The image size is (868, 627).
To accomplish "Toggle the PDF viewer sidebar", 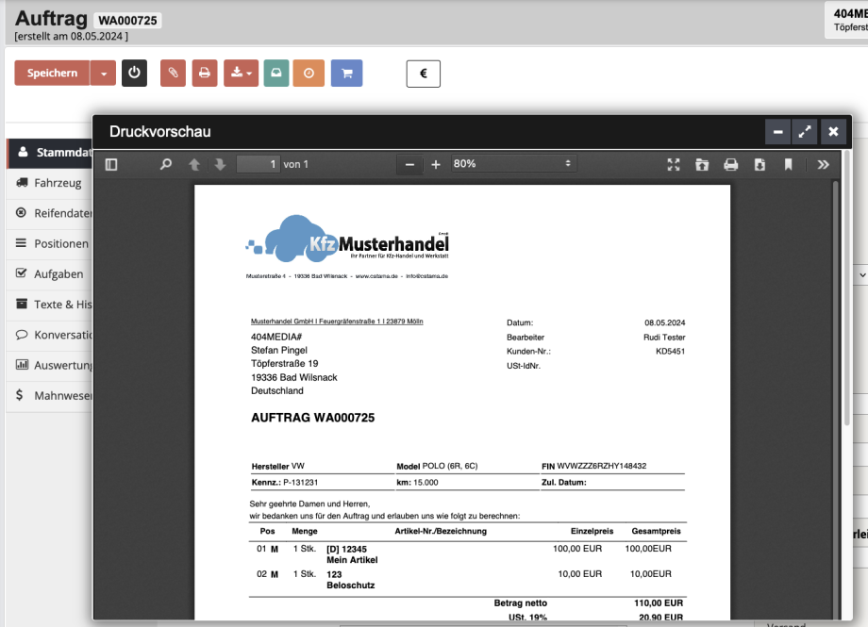I will click(111, 164).
